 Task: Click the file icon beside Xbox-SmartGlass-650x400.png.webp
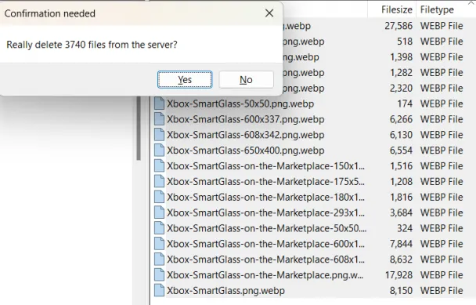click(x=159, y=151)
